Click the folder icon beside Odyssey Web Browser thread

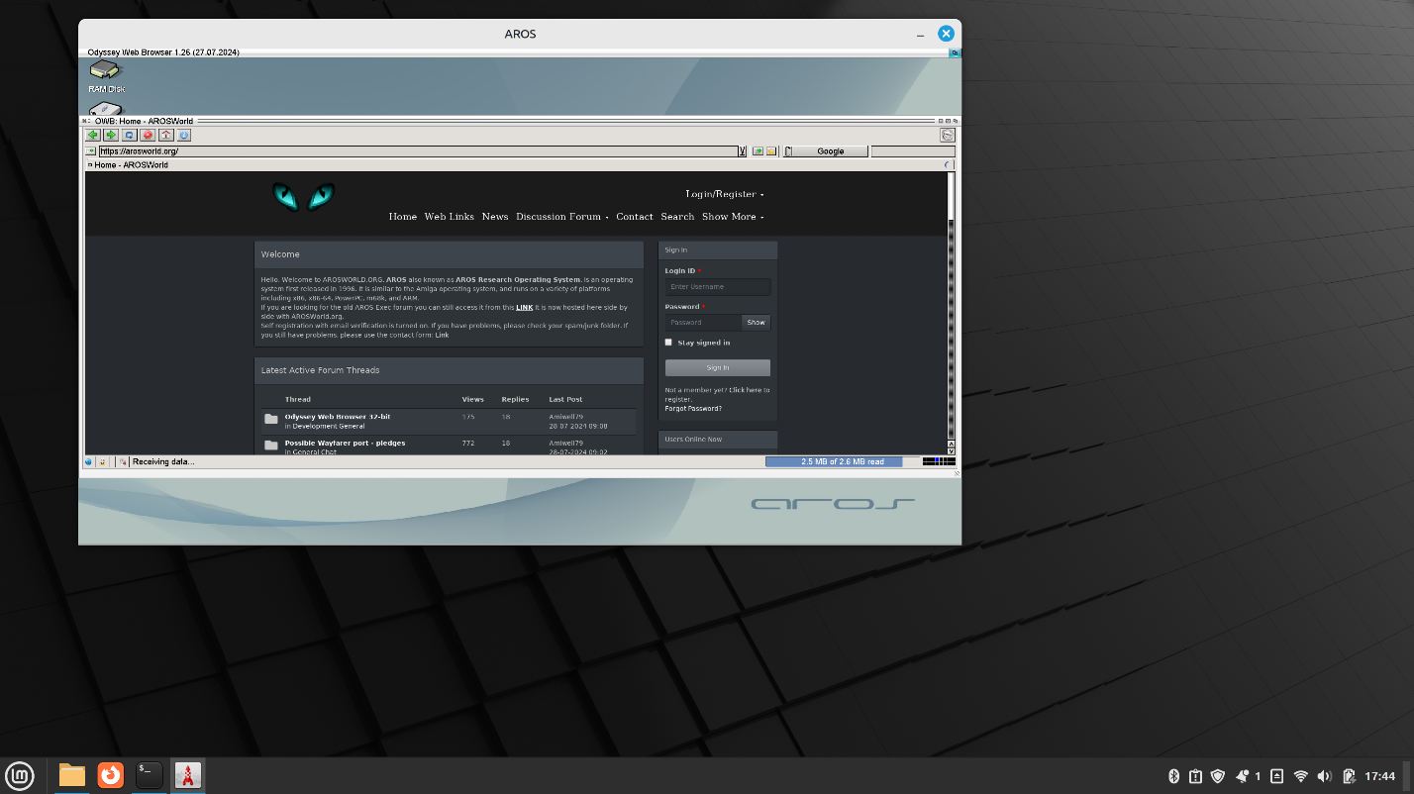click(x=271, y=420)
